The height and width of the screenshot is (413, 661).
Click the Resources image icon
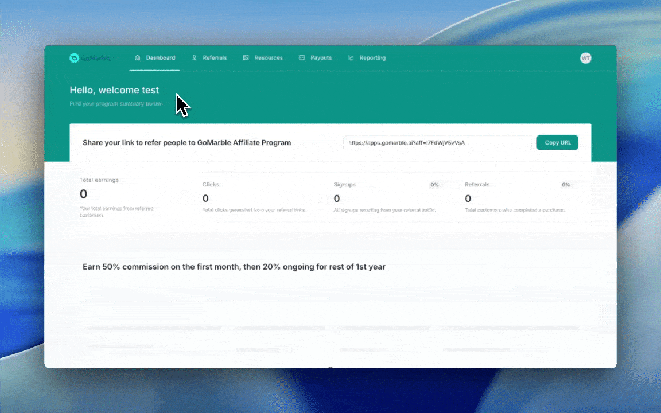point(246,58)
